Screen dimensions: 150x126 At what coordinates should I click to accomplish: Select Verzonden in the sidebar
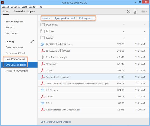coord(12,33)
